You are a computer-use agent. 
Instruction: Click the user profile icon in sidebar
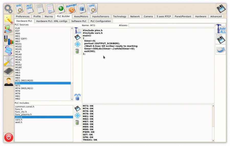[x=9, y=82]
